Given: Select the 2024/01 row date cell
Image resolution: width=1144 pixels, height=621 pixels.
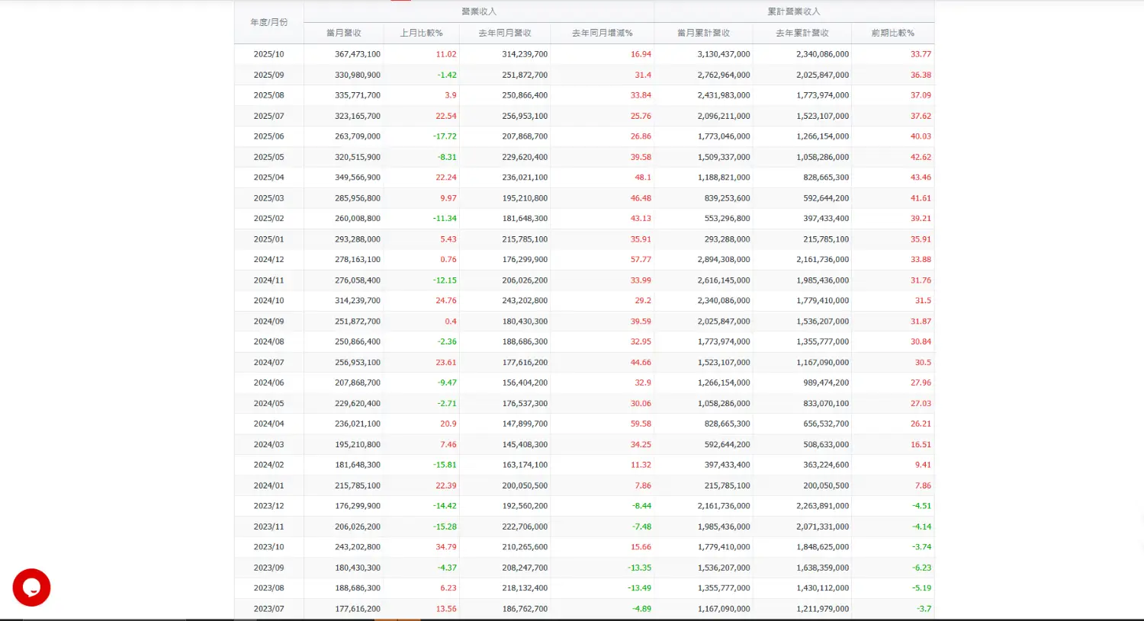Looking at the screenshot, I should click(x=268, y=485).
